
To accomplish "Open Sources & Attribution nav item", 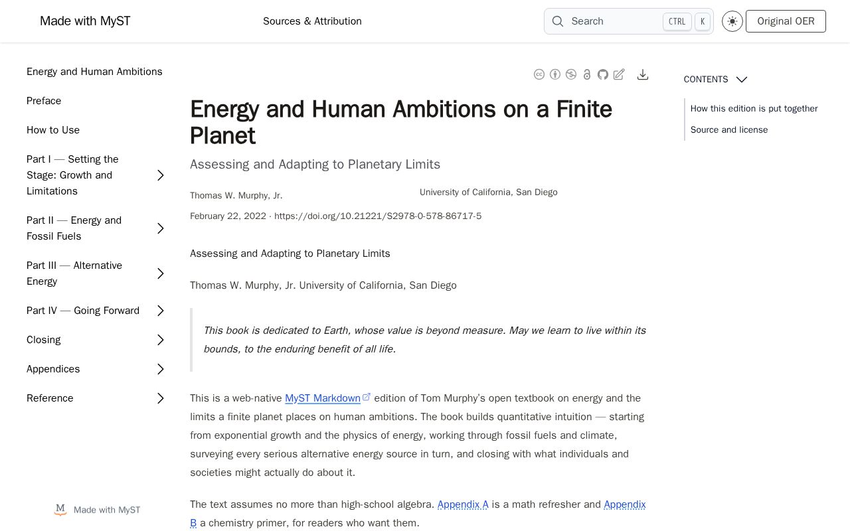I will click(x=312, y=21).
